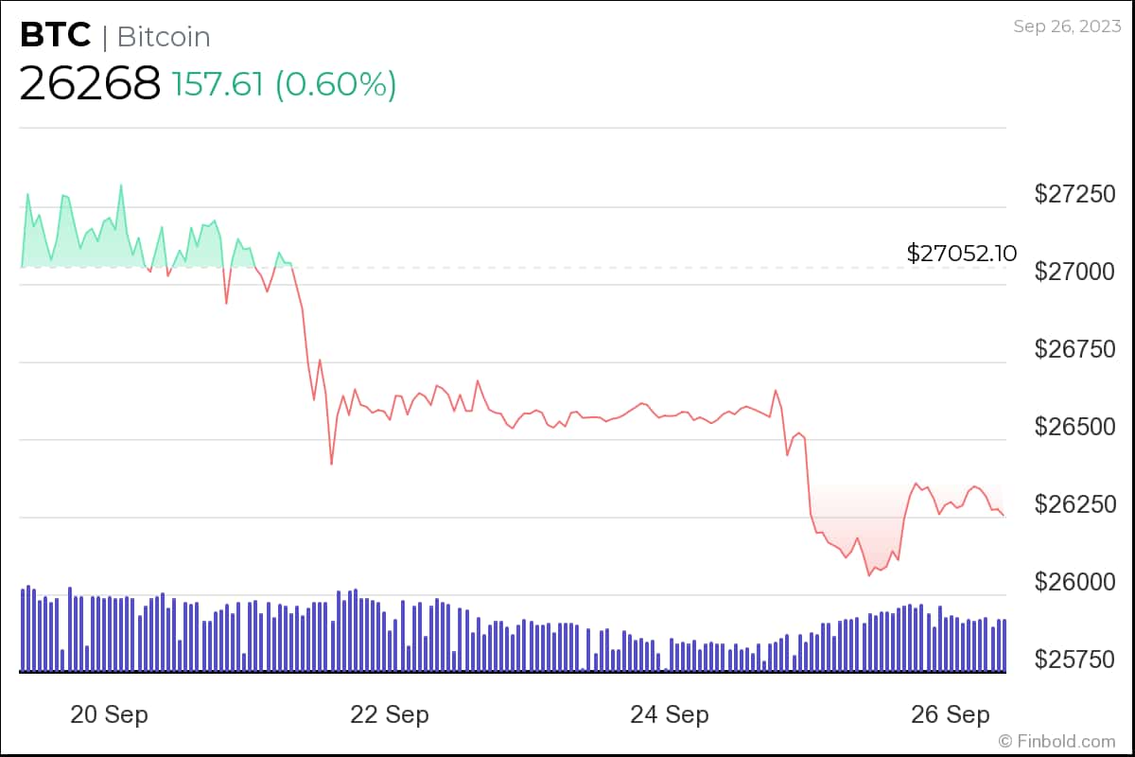Click the $25750 price axis label
Viewport: 1135px width, 757px height.
(x=1074, y=660)
